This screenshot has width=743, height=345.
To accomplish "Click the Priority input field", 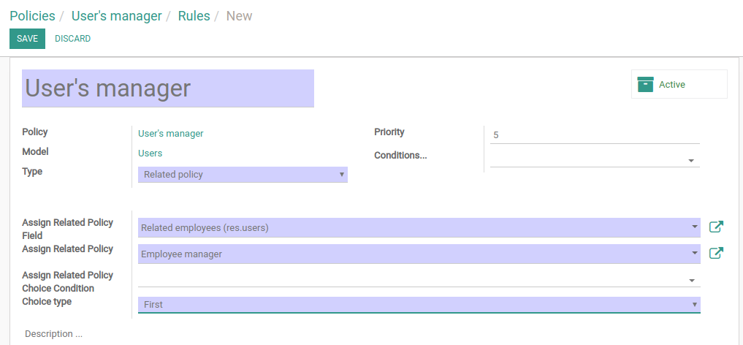I will [x=595, y=135].
